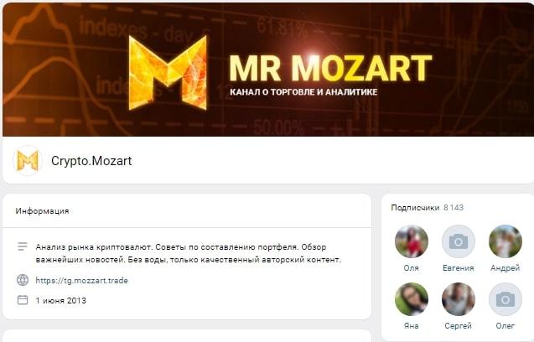Click the calendar icon next to 1 июня 2013

pyautogui.click(x=23, y=300)
